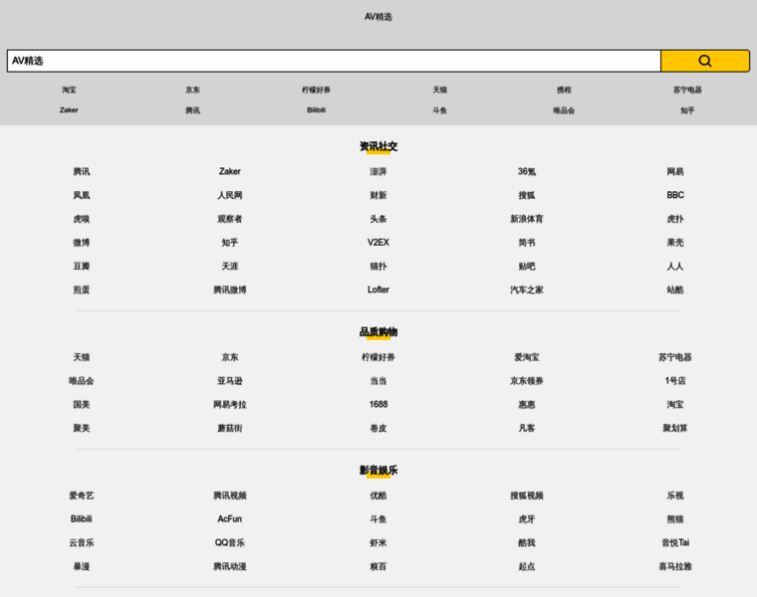
Task: Visit 亚马逊 in the shopping section
Action: pos(230,381)
